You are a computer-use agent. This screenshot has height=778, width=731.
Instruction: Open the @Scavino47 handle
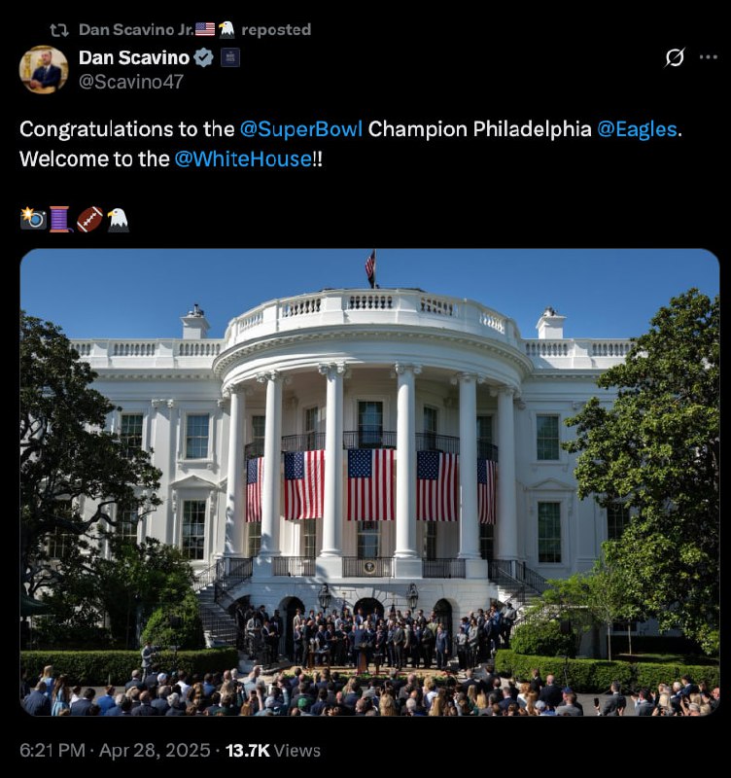[131, 82]
